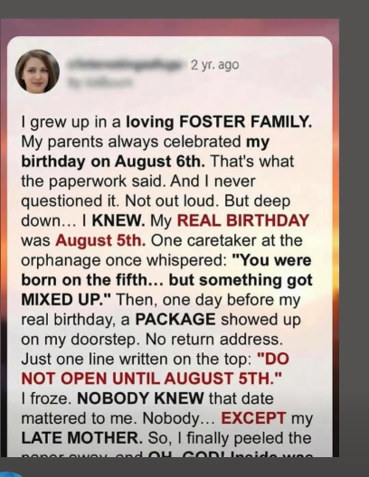This screenshot has width=369, height=477.
Task: Click the red "August 5th." text
Action: (100, 240)
